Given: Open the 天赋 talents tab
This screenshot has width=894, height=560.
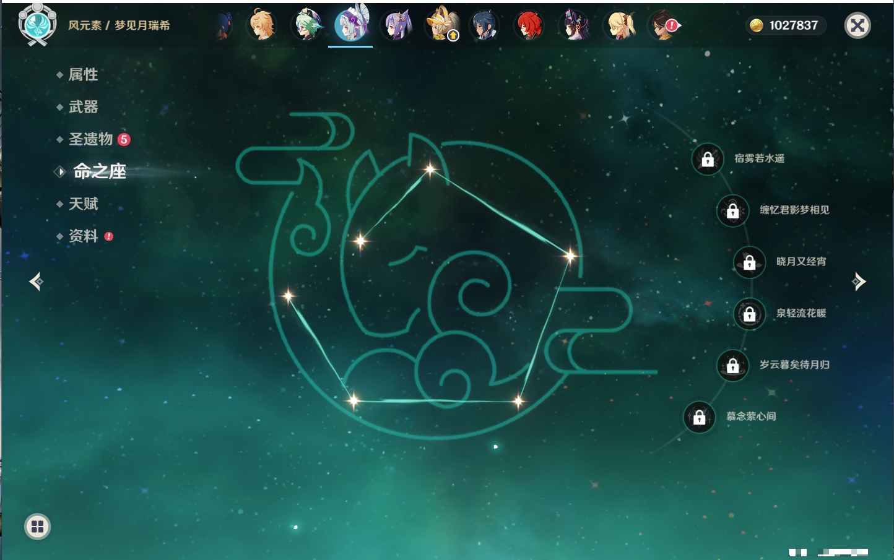Looking at the screenshot, I should [x=83, y=204].
